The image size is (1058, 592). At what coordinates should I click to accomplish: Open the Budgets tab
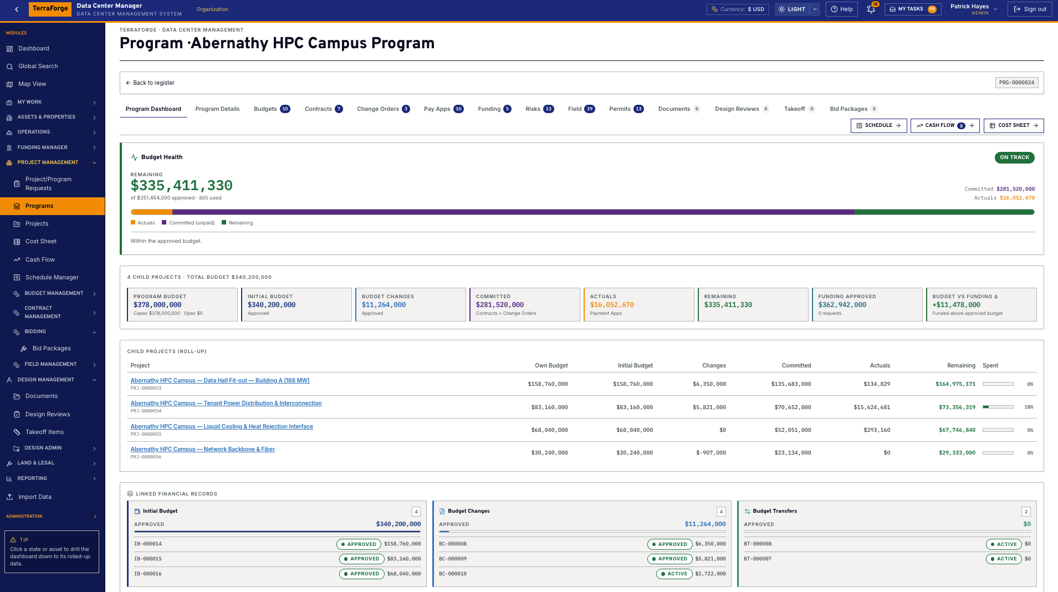point(272,109)
